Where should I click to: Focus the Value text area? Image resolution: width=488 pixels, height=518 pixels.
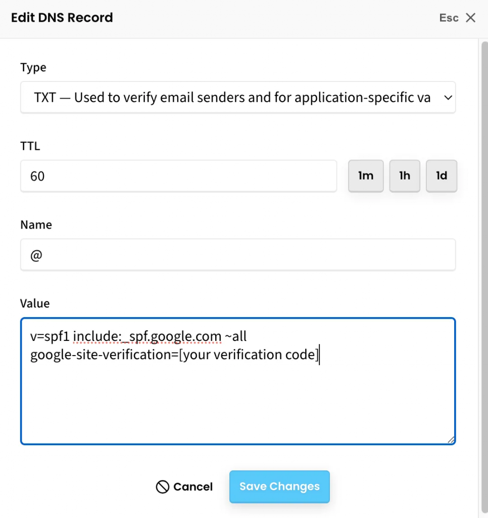(237, 400)
